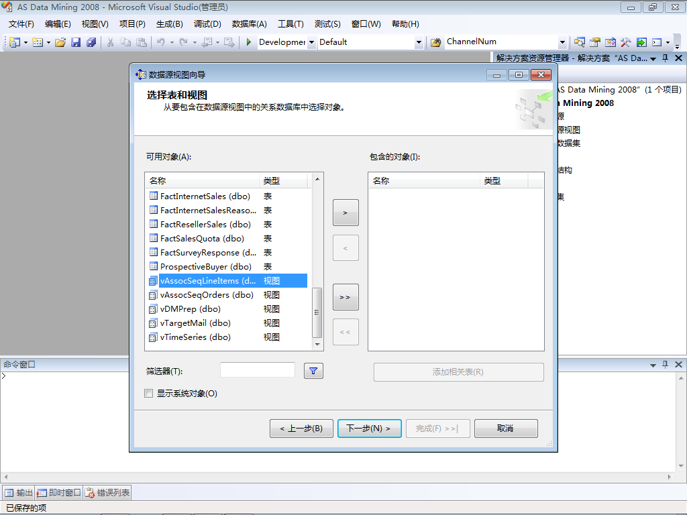Screen dimensions: 687x515
Task: Open Solution Explorer window position dropdown
Action: click(653, 58)
